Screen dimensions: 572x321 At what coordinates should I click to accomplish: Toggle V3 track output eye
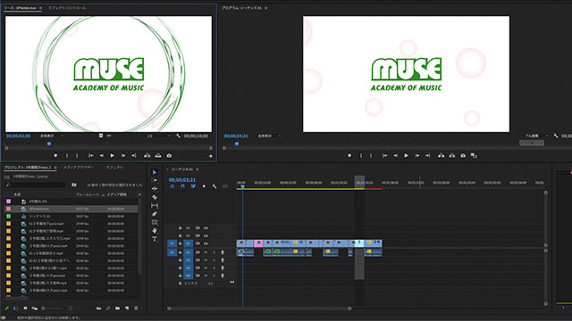click(206, 228)
